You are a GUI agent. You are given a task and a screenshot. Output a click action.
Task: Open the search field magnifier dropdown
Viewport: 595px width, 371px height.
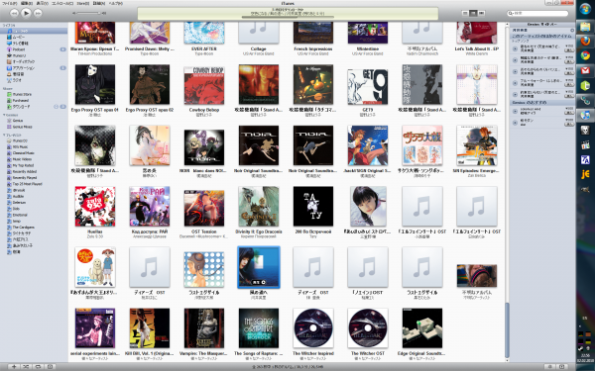(511, 13)
